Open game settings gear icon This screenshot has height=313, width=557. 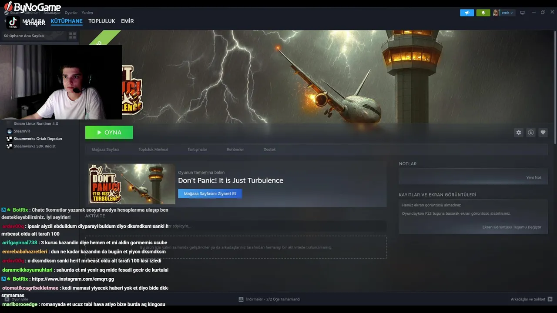(518, 133)
